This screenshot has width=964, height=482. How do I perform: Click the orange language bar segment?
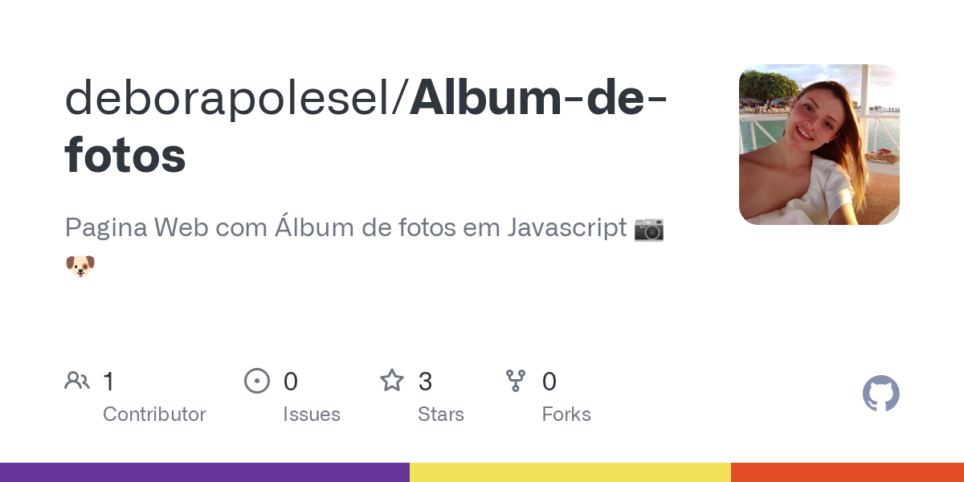coord(848,472)
